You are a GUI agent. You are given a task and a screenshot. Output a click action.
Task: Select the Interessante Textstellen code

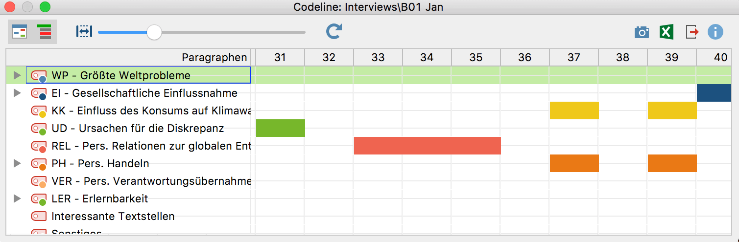113,216
